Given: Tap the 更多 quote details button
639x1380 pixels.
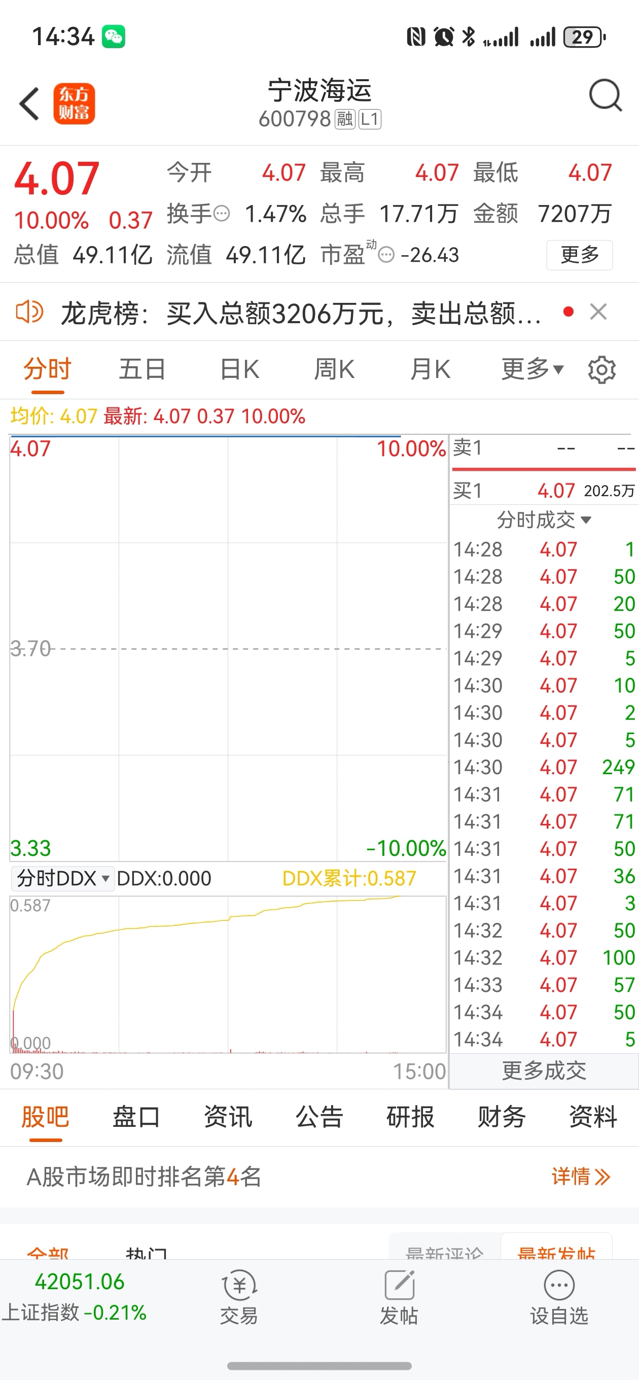Looking at the screenshot, I should coord(580,255).
